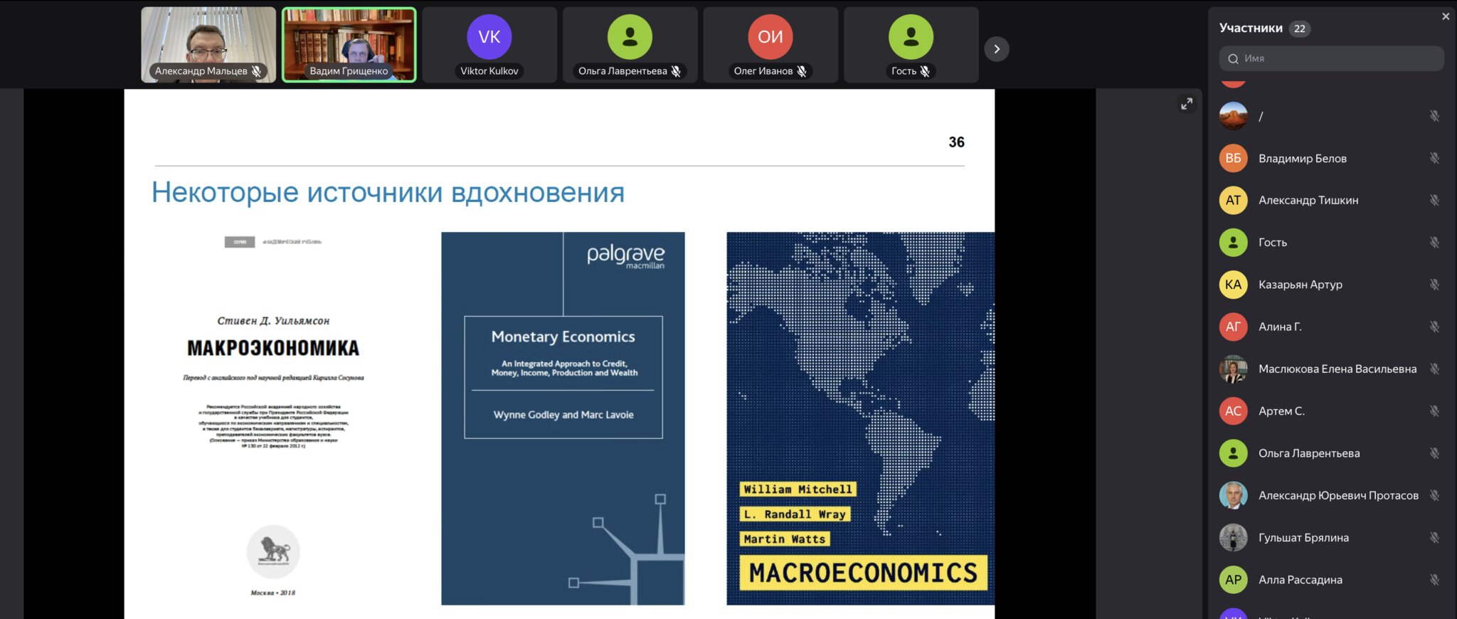Click muted mic icon beside Алина Г.
Viewport: 1457px width, 619px height.
click(1434, 327)
